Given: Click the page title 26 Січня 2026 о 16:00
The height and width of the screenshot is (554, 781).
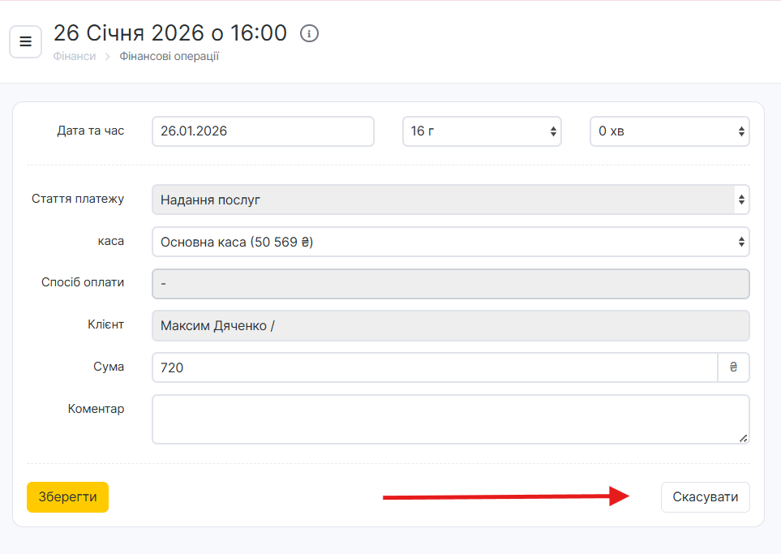Looking at the screenshot, I should tap(170, 33).
